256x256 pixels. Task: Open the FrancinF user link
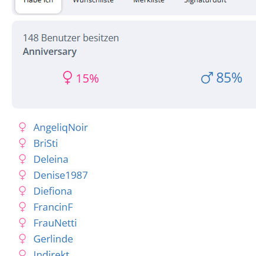tap(53, 207)
